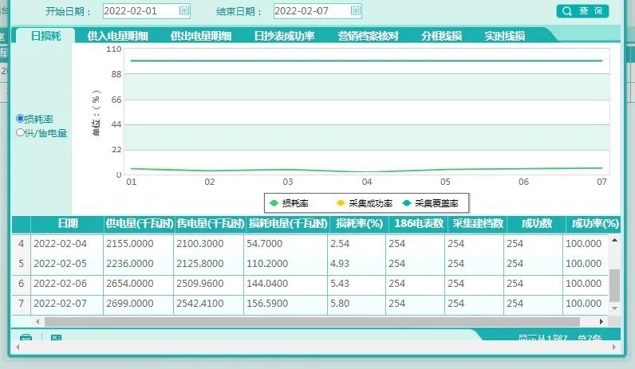Click the table's scroll right arrow
Viewport: 635px width, 369px height.
[x=601, y=322]
